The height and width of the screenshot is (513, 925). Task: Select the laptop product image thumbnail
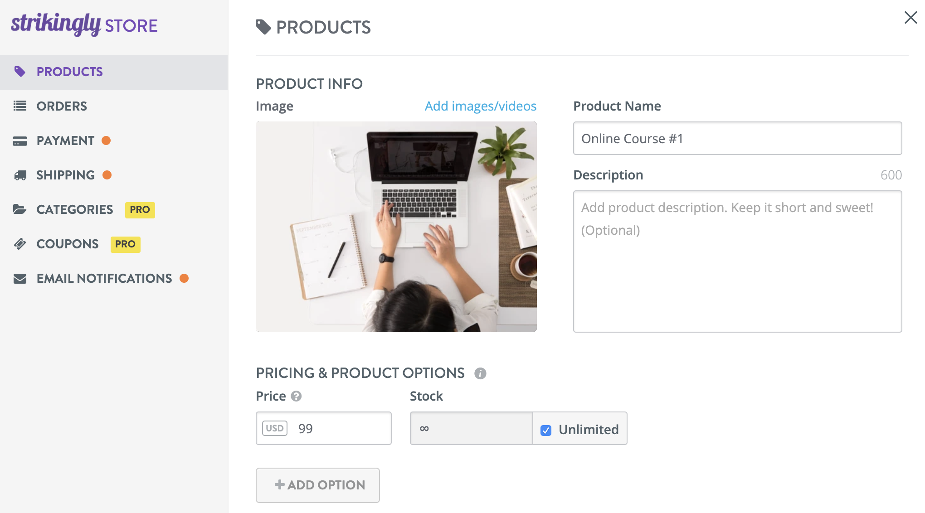(396, 227)
